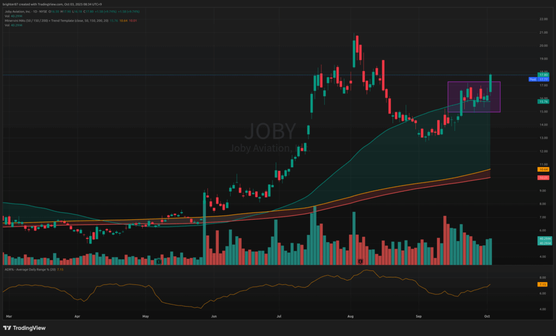Click the TradingView logo in the footer
The width and height of the screenshot is (556, 336).
24,328
